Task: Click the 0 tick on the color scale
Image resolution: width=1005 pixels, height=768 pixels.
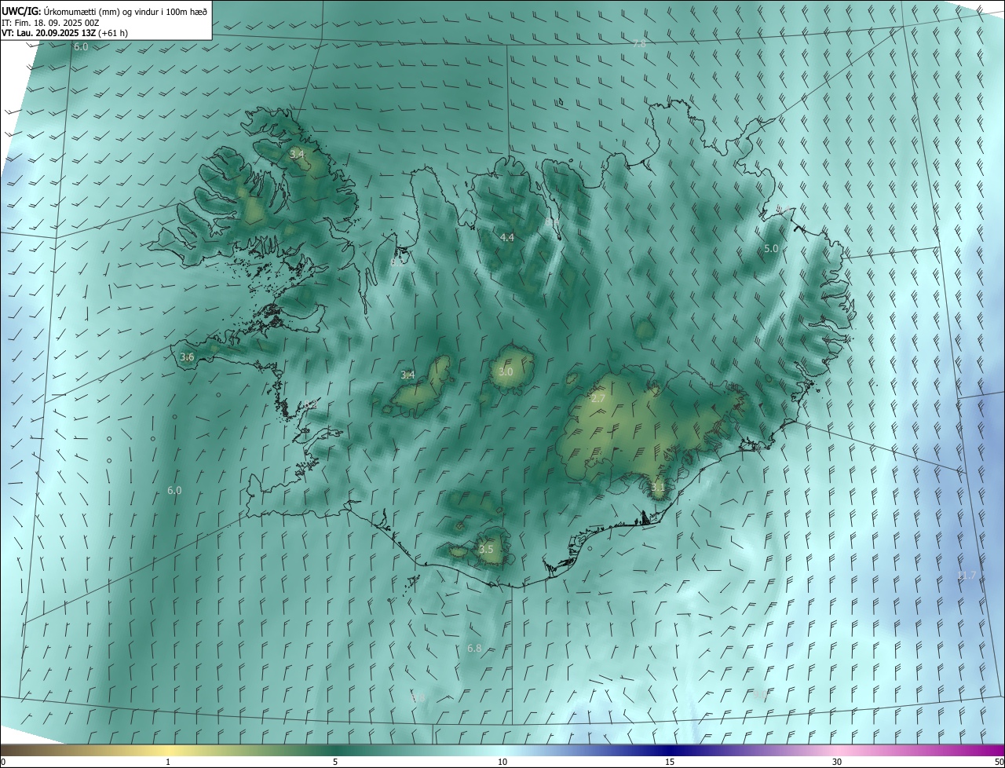Action: (3, 762)
